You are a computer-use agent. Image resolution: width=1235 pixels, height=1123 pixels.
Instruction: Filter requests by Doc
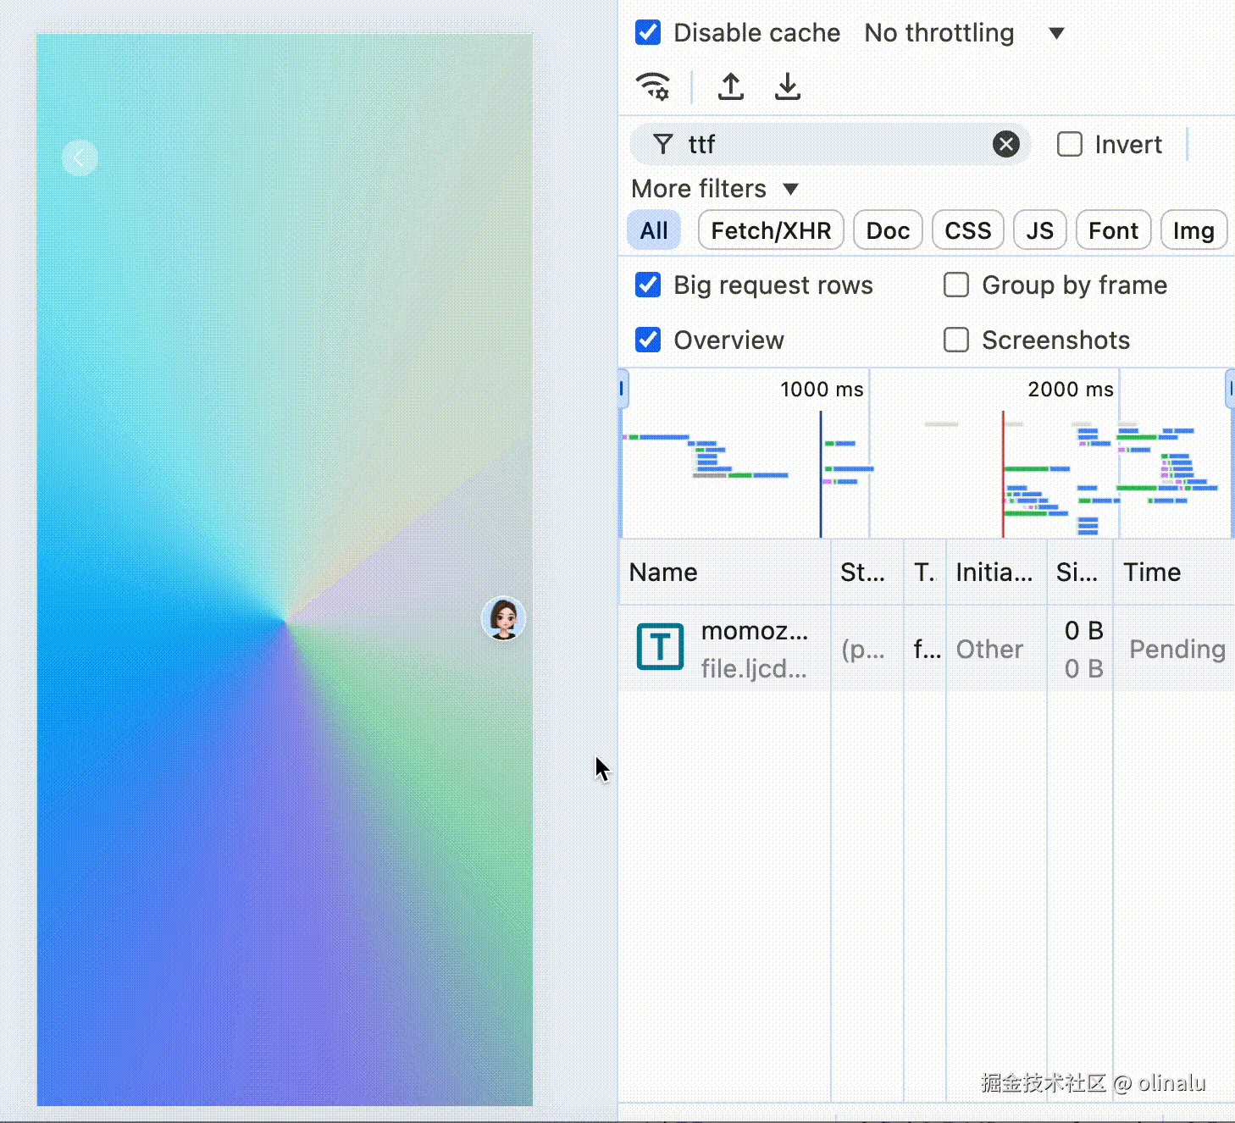(x=888, y=230)
